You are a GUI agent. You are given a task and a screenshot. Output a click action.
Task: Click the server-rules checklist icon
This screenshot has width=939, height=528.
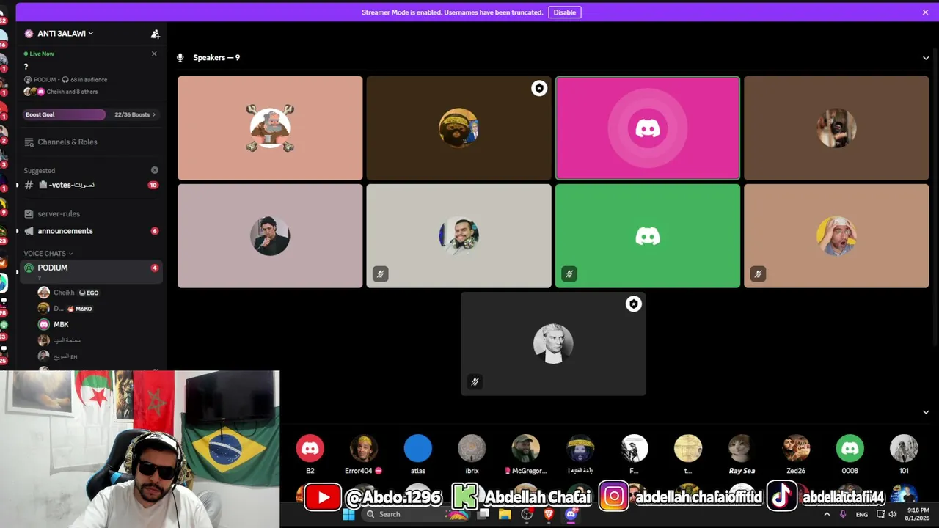click(x=29, y=214)
